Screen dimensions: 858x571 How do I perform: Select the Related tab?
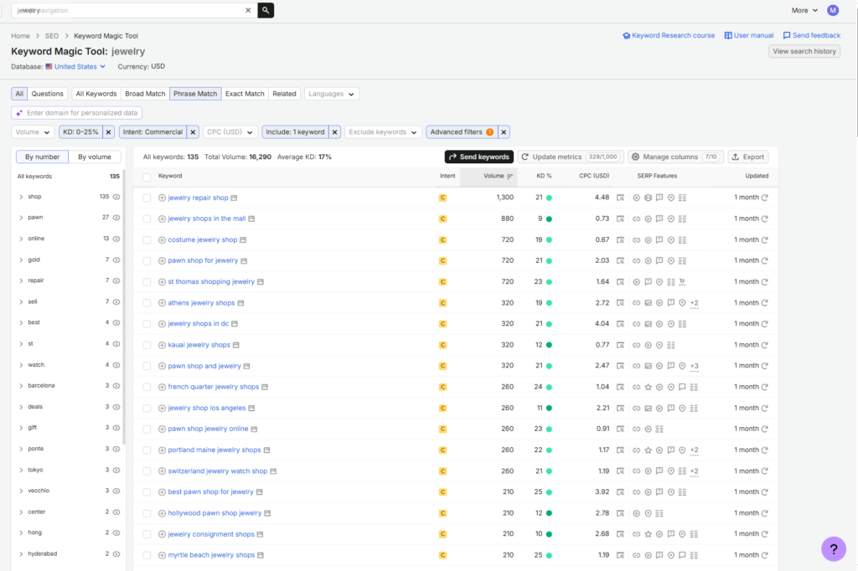tap(285, 94)
